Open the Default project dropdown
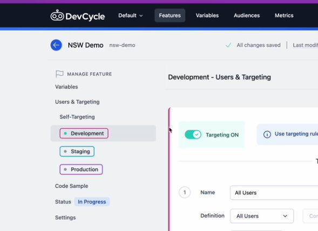The width and height of the screenshot is (318, 231). coord(131,16)
